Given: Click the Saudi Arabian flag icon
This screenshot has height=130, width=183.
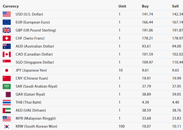Looking at the screenshot, I should (x=7, y=86).
